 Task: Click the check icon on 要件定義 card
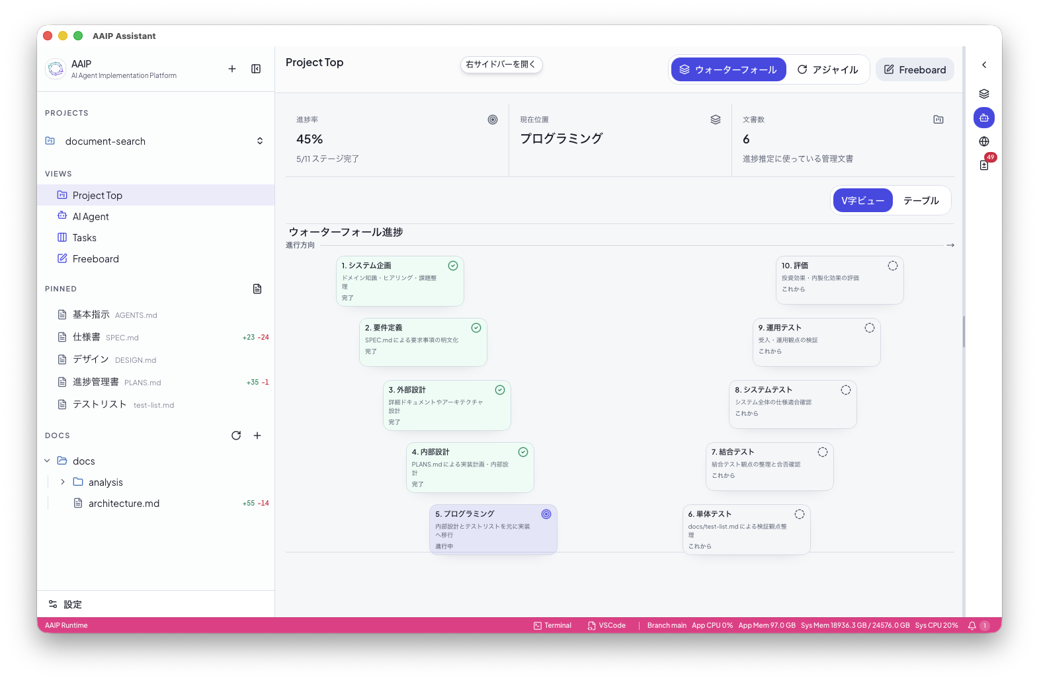click(x=476, y=328)
